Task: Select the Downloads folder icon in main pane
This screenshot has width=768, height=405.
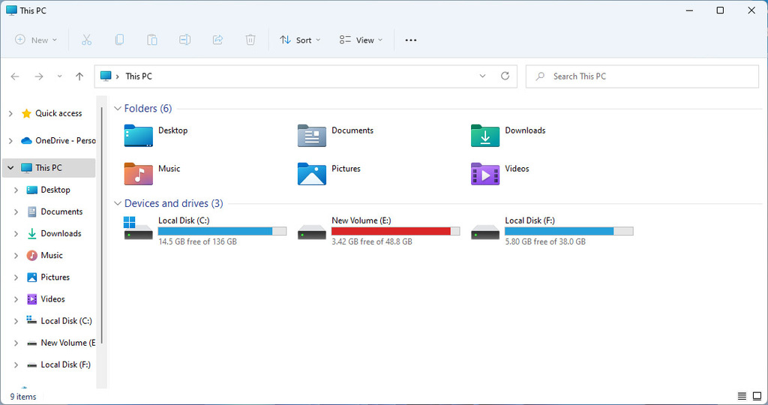Action: pyautogui.click(x=485, y=136)
